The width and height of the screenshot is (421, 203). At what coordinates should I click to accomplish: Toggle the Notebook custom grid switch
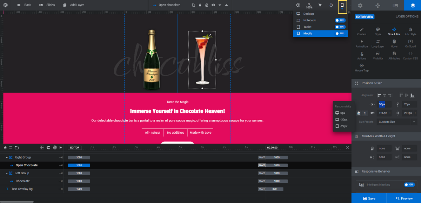point(340,20)
